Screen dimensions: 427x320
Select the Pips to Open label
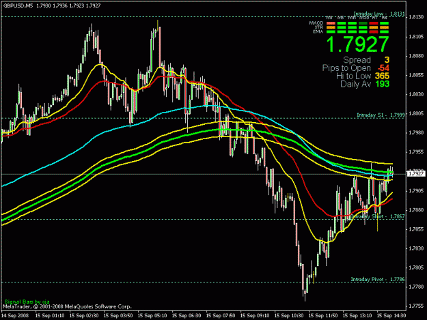(346, 68)
